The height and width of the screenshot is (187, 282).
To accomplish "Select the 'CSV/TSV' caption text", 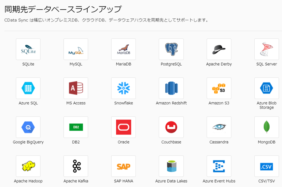I will (x=267, y=181).
